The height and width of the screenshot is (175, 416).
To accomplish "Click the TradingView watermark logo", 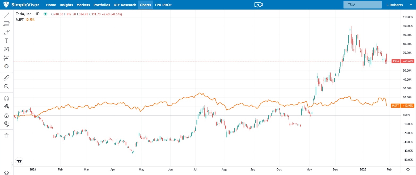I will (x=19, y=161).
